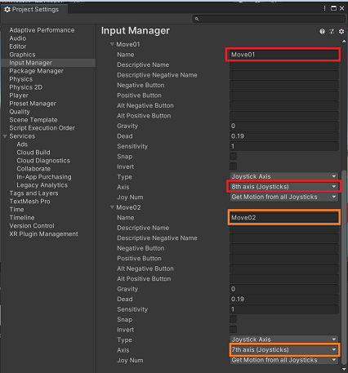Click scrollbar up arrow in Input Manager
348x373 pixels.
click(344, 42)
